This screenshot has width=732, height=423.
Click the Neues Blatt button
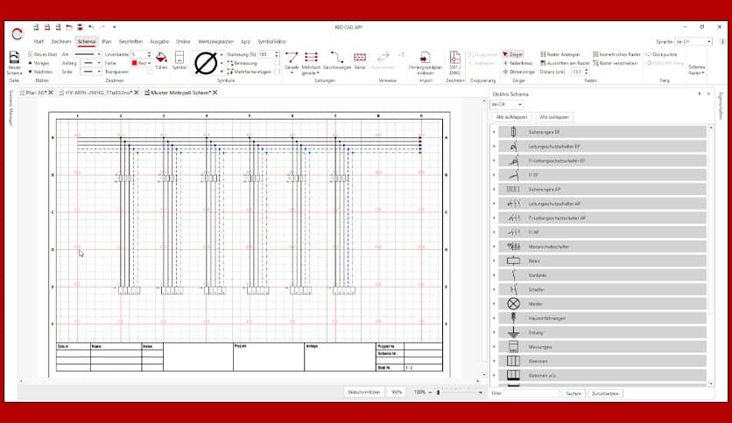(x=43, y=54)
